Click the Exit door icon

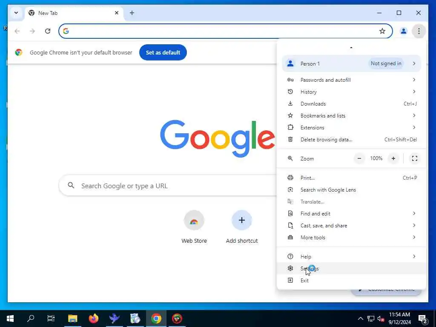pyautogui.click(x=290, y=280)
